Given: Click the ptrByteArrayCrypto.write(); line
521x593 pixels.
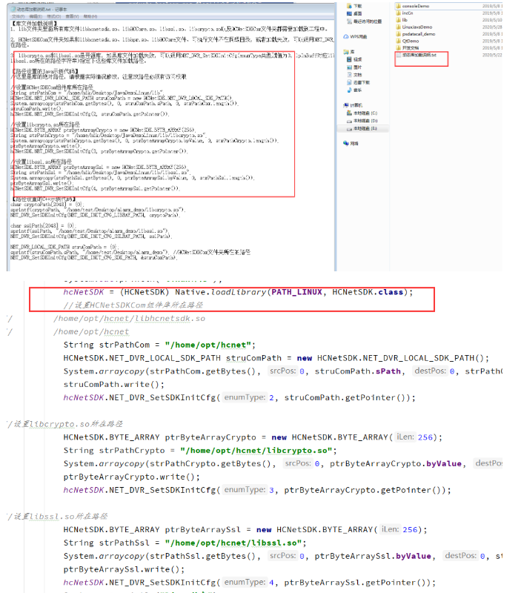Looking at the screenshot, I should click(x=132, y=477).
